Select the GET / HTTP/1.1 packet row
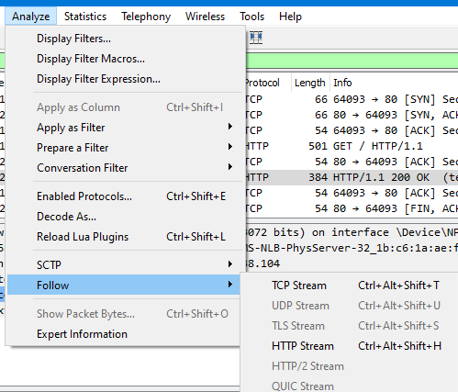Screen dimensions: 458x392 click(x=352, y=146)
